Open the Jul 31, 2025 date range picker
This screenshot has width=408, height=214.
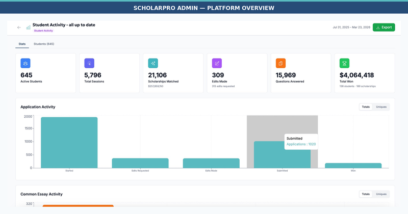(350, 28)
